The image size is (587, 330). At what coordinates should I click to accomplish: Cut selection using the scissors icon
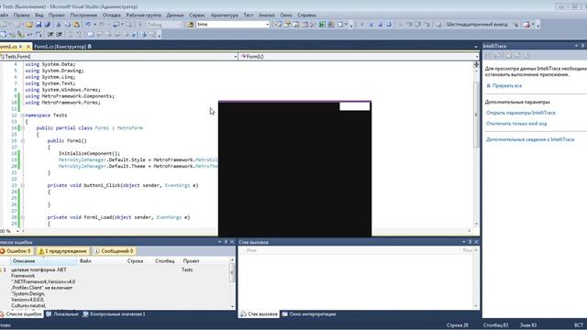coord(59,25)
